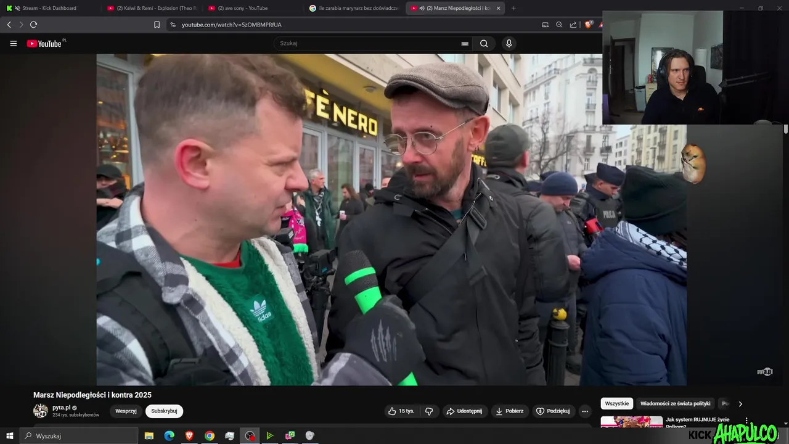
Task: Open File Explorer from taskbar
Action: [149, 436]
